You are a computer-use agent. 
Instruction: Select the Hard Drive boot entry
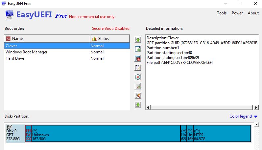click(67, 58)
